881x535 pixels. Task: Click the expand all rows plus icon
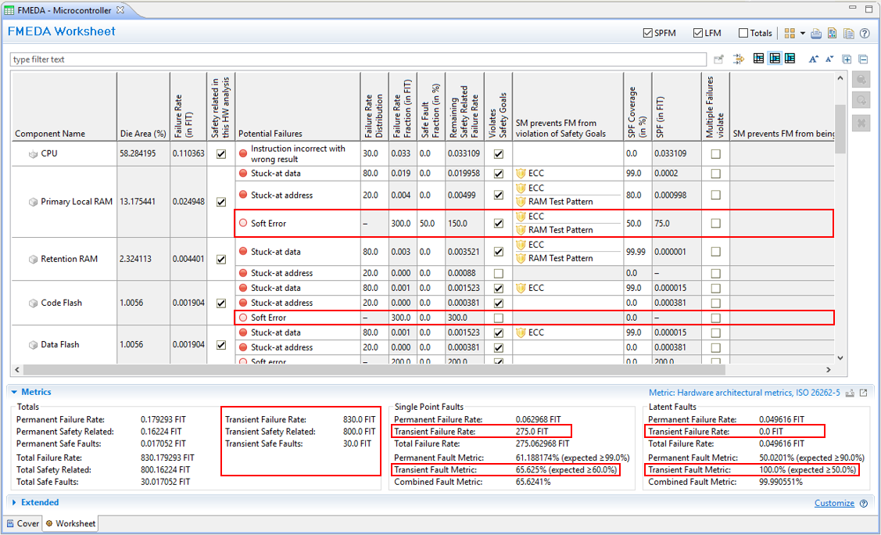point(847,59)
